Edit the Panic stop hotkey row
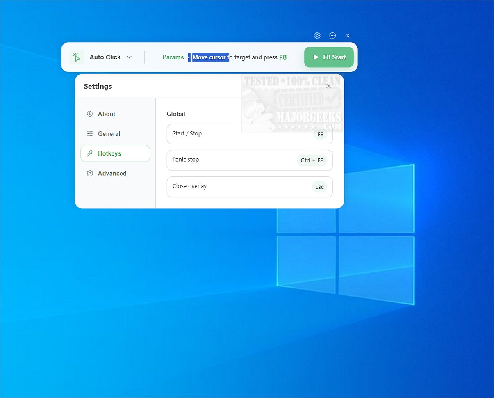The image size is (494, 398). [250, 160]
